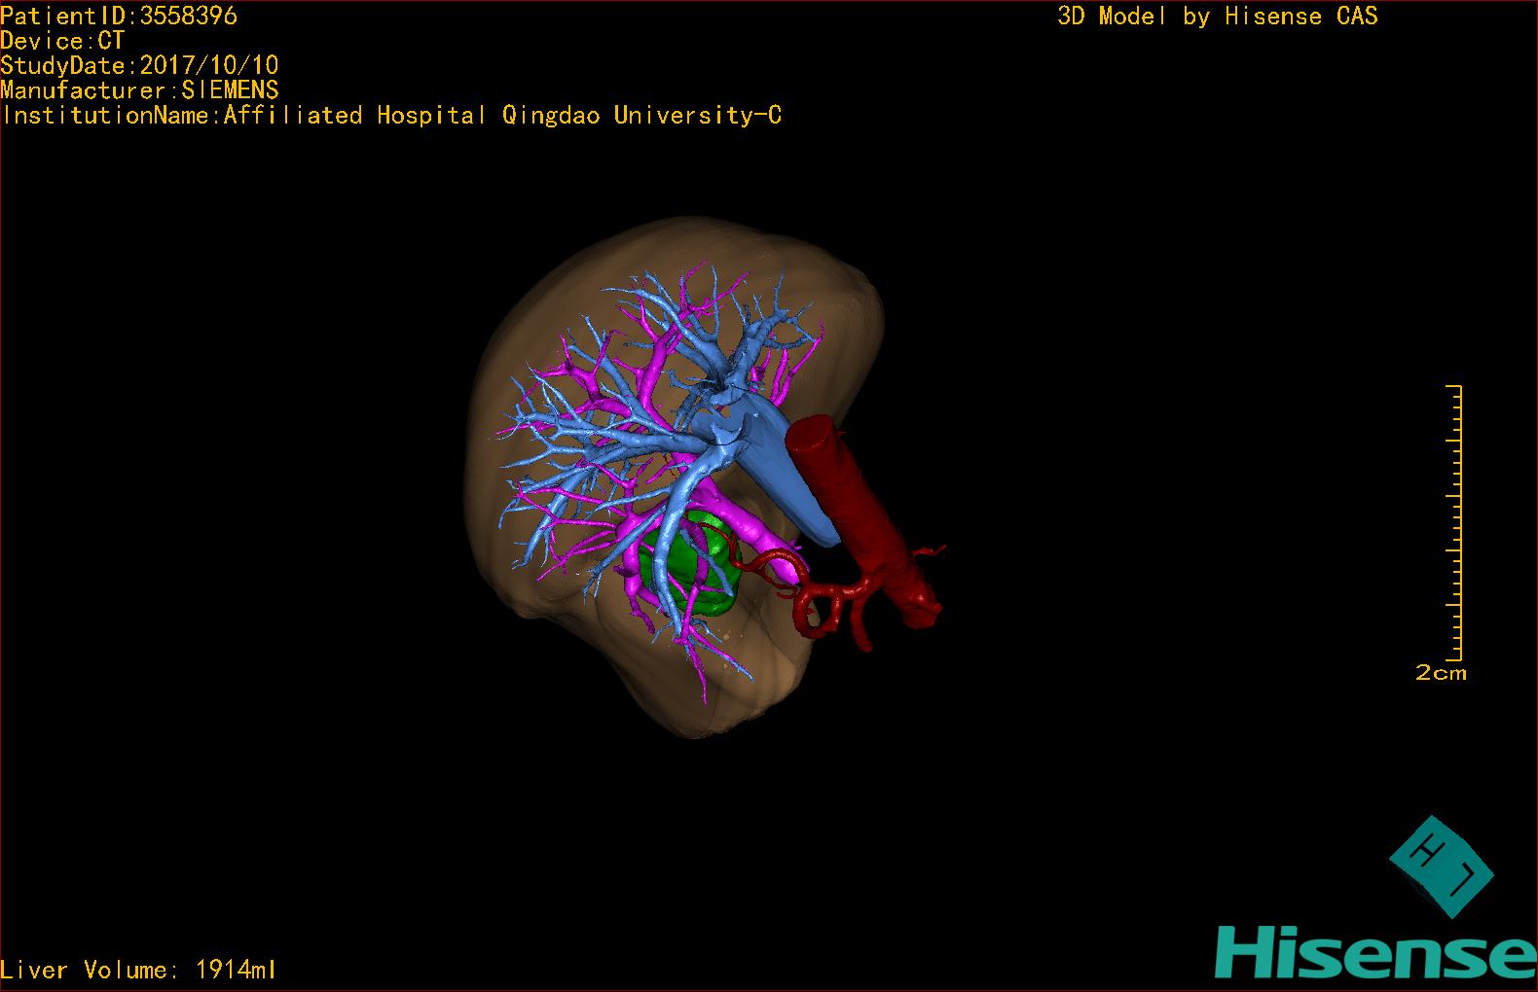The image size is (1538, 992).
Task: Click the StudyDate:2017/10/10 text
Action: 140,65
